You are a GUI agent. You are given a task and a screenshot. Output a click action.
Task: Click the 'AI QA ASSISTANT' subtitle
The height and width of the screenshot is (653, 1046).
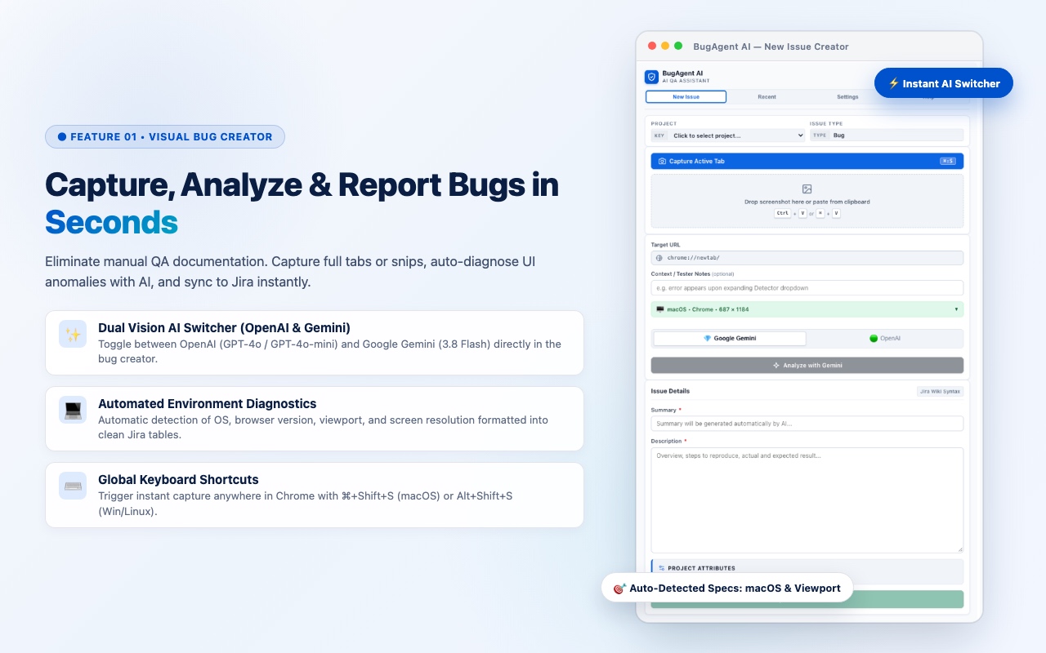(x=686, y=81)
